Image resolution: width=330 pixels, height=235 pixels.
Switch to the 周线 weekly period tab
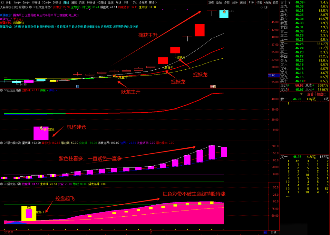tap(74, 2)
